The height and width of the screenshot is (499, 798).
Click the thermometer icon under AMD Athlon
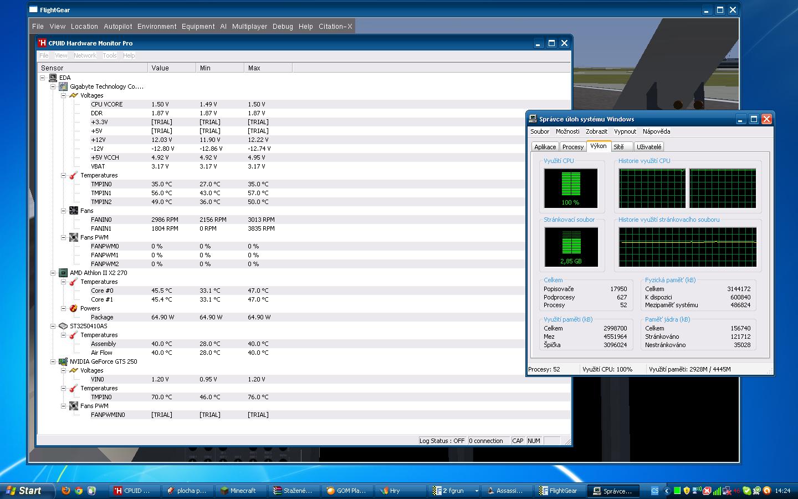point(74,282)
